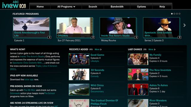Screen dimensions: 191x107
Task: Select first featured carousel page dot
Action: 172,14
